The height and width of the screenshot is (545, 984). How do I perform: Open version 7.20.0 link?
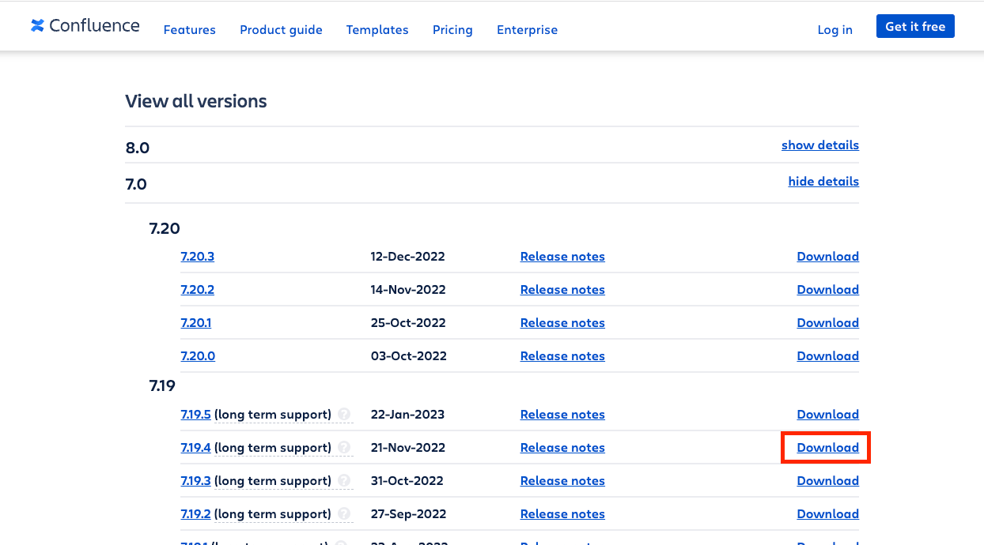coord(198,356)
